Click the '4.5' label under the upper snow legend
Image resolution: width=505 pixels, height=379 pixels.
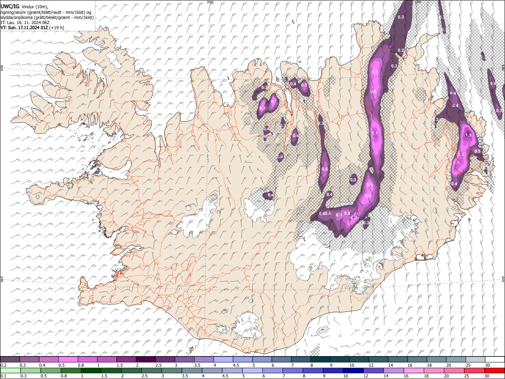236,365
